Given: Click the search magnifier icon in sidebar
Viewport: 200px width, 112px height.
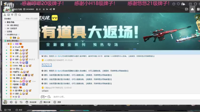Looking at the screenshot, I should pyautogui.click(x=19, y=15).
